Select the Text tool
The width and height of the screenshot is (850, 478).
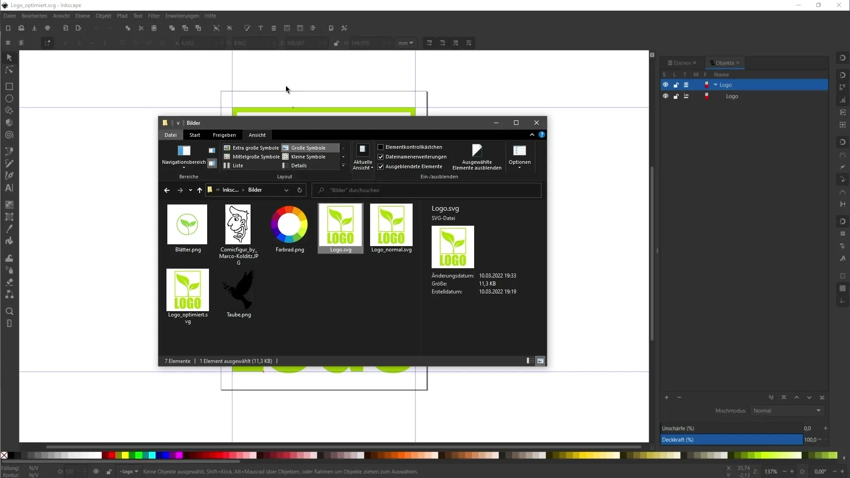(x=8, y=187)
